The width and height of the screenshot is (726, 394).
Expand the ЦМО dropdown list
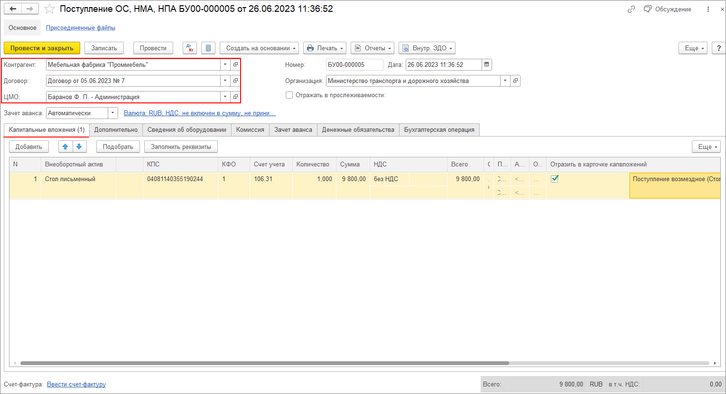point(225,97)
